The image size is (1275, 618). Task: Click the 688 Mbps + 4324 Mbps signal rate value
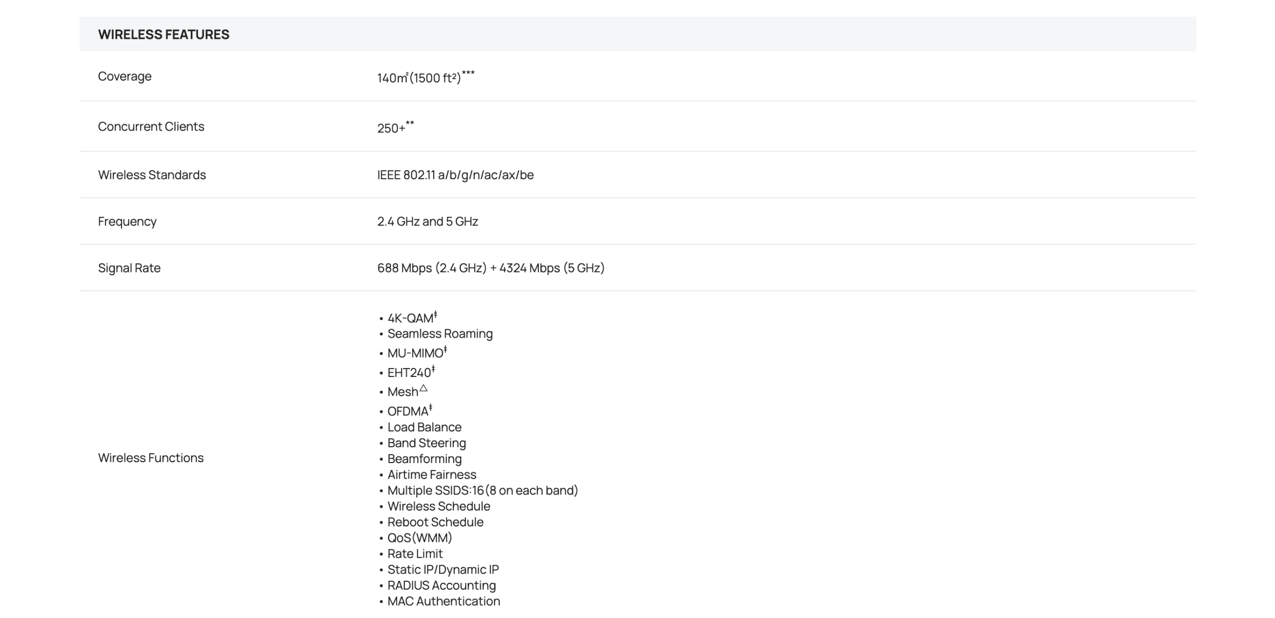(491, 268)
